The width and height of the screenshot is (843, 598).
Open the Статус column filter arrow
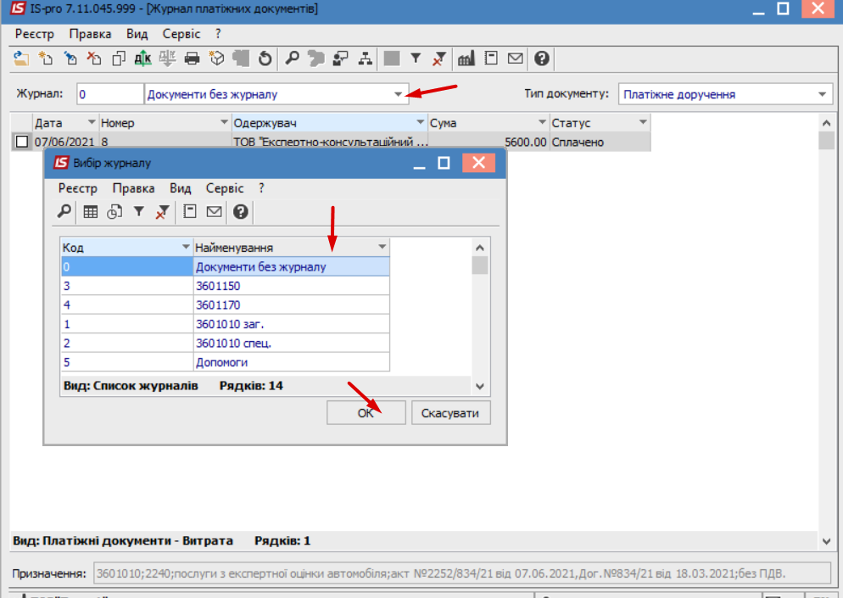tap(643, 123)
